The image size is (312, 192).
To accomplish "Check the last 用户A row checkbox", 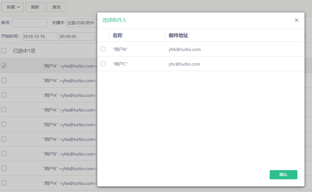I will [4, 183].
